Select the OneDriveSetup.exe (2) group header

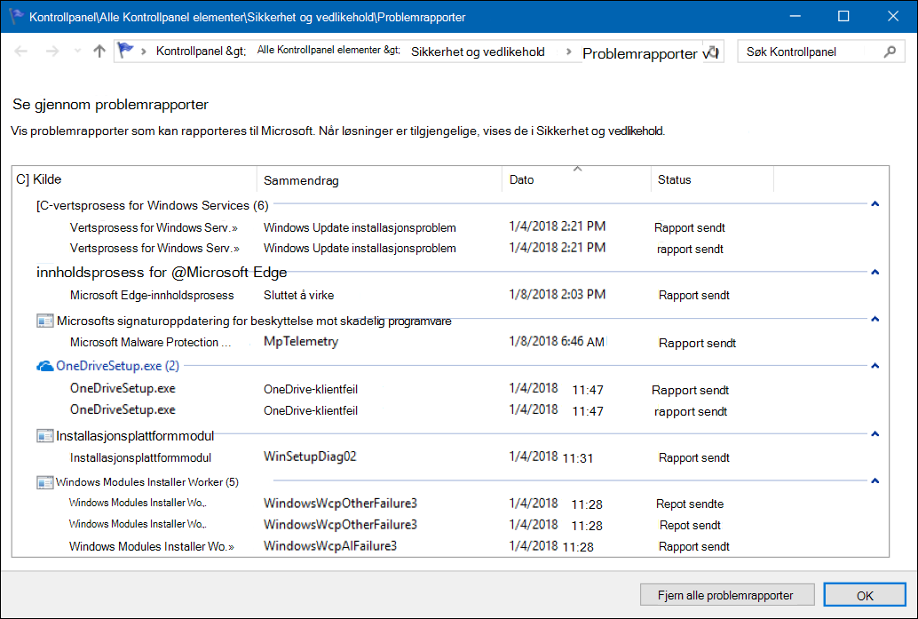click(118, 366)
